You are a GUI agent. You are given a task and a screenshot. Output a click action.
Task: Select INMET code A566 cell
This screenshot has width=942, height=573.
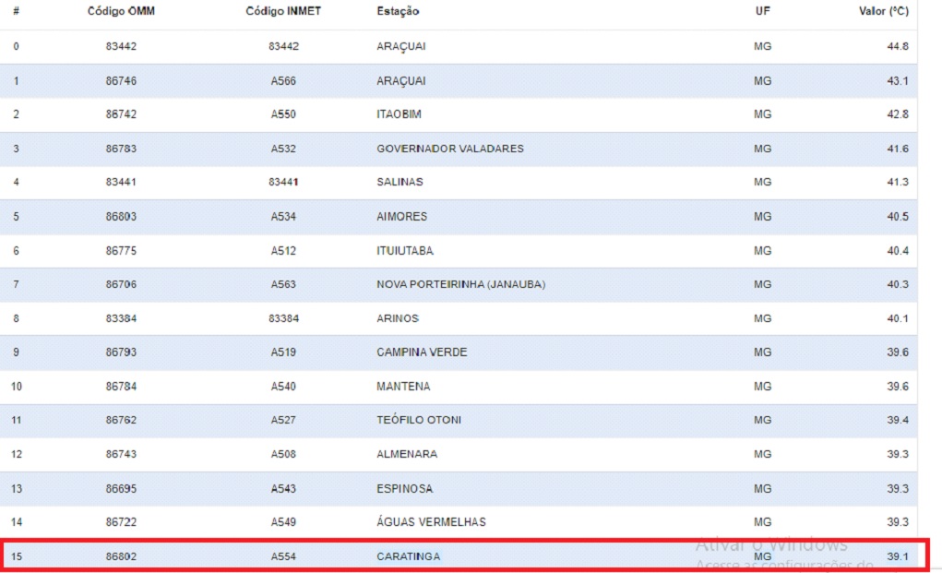283,81
